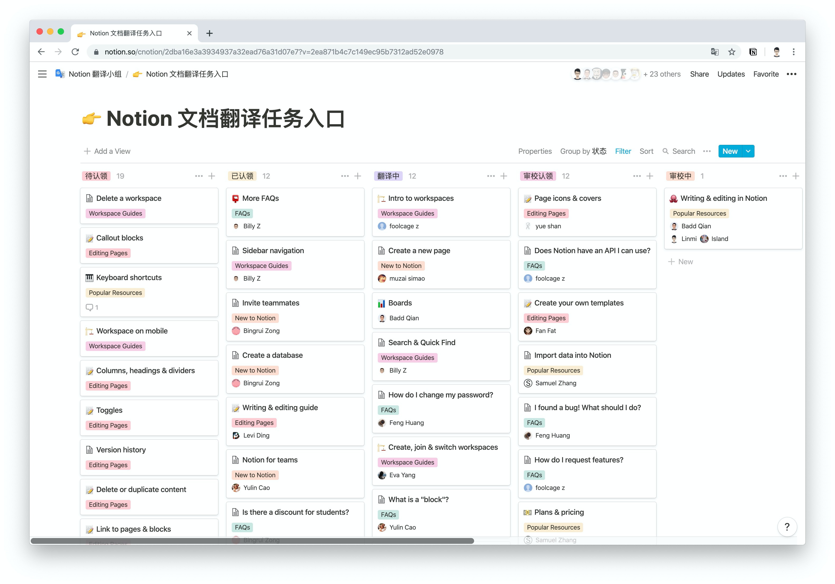Navigate to Notion 翻译小组 breadcrumb
The width and height of the screenshot is (835, 584).
point(88,74)
